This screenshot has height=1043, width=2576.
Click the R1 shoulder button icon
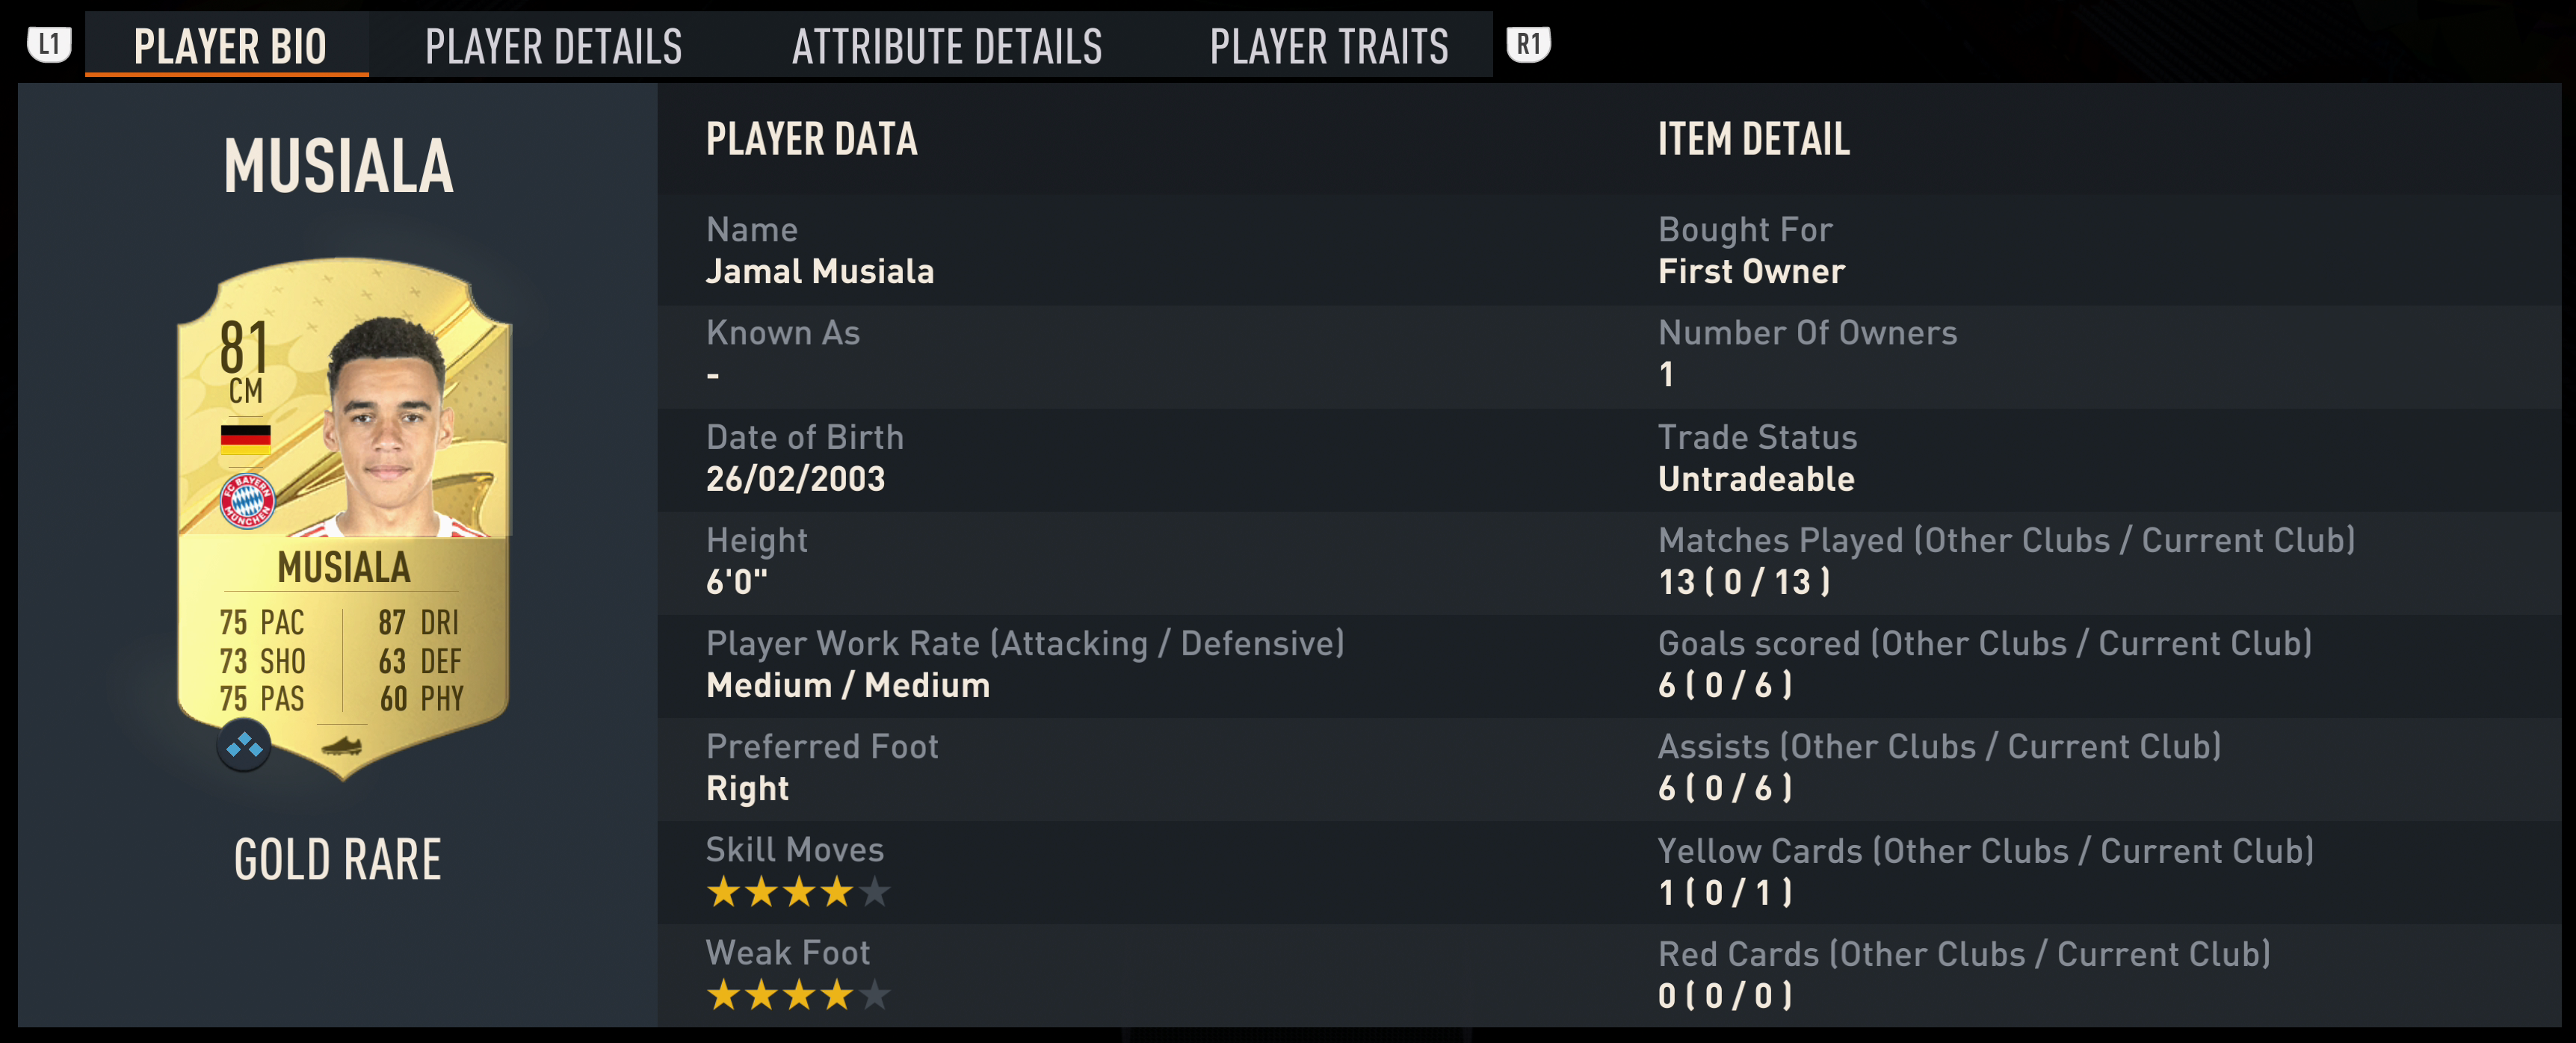coord(1528,45)
